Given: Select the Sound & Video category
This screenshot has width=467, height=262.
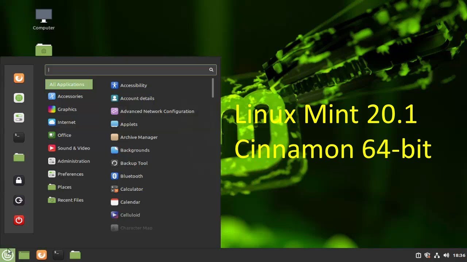Looking at the screenshot, I should (x=69, y=148).
